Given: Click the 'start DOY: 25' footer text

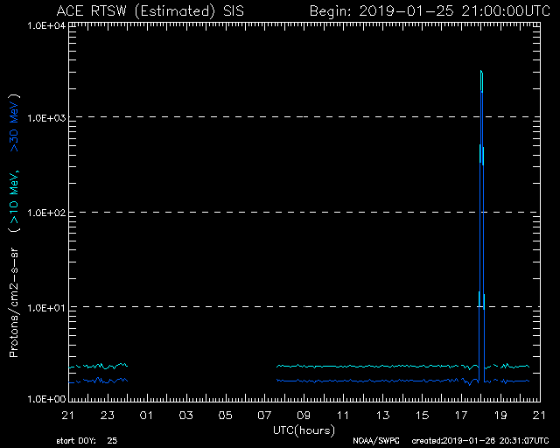Looking at the screenshot, I should [x=86, y=440].
